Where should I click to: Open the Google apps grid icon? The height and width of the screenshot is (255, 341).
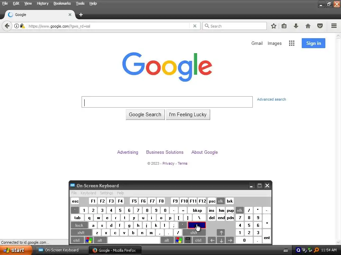pyautogui.click(x=292, y=43)
